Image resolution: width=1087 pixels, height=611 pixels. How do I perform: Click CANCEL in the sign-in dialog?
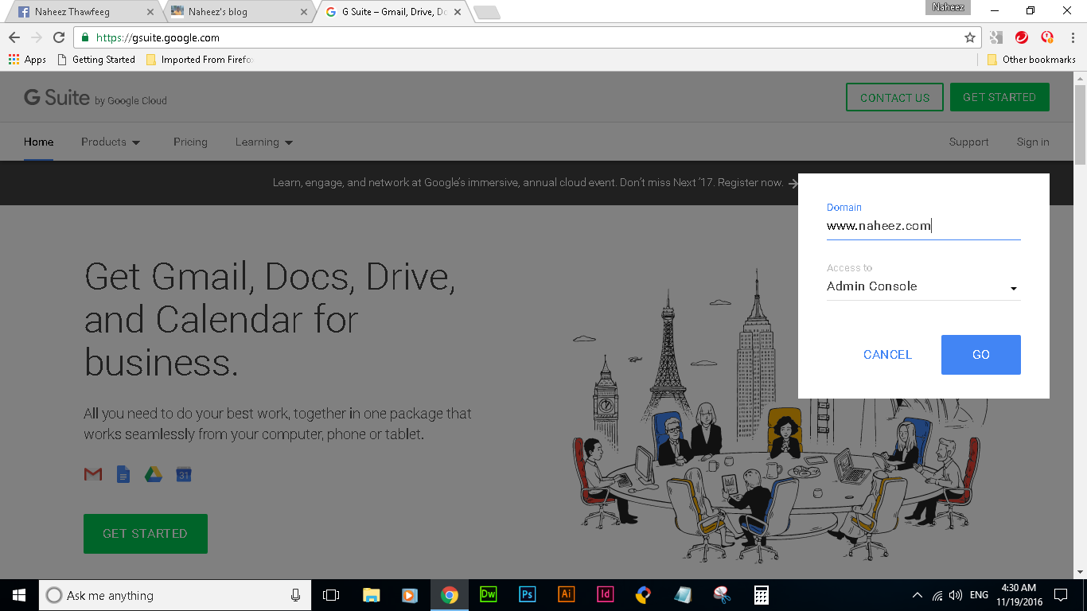pos(887,355)
